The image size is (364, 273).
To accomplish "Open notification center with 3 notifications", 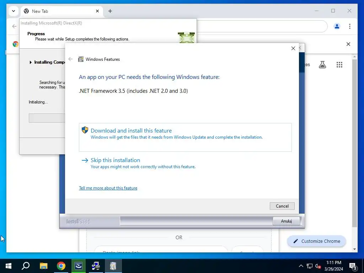I will [353, 266].
